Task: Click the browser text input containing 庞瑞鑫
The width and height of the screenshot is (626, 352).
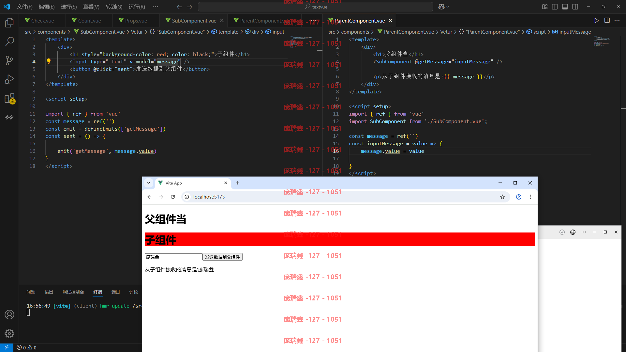Action: 173,257
